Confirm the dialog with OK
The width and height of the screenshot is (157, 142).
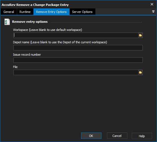click(x=91, y=136)
